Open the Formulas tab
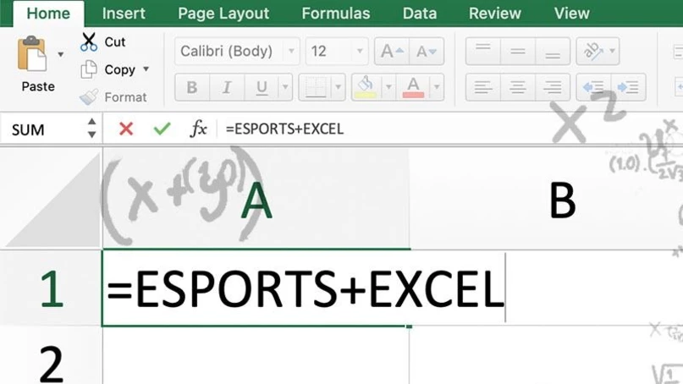This screenshot has width=683, height=384. (x=336, y=14)
